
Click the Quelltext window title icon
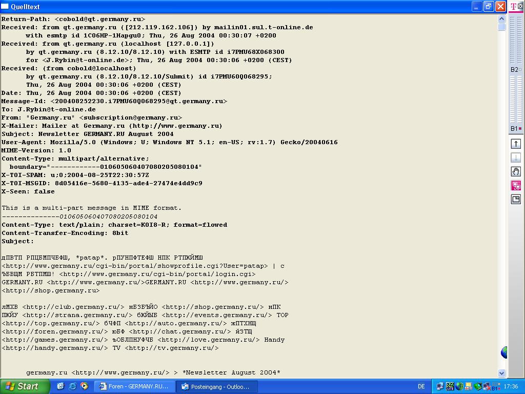click(5, 6)
